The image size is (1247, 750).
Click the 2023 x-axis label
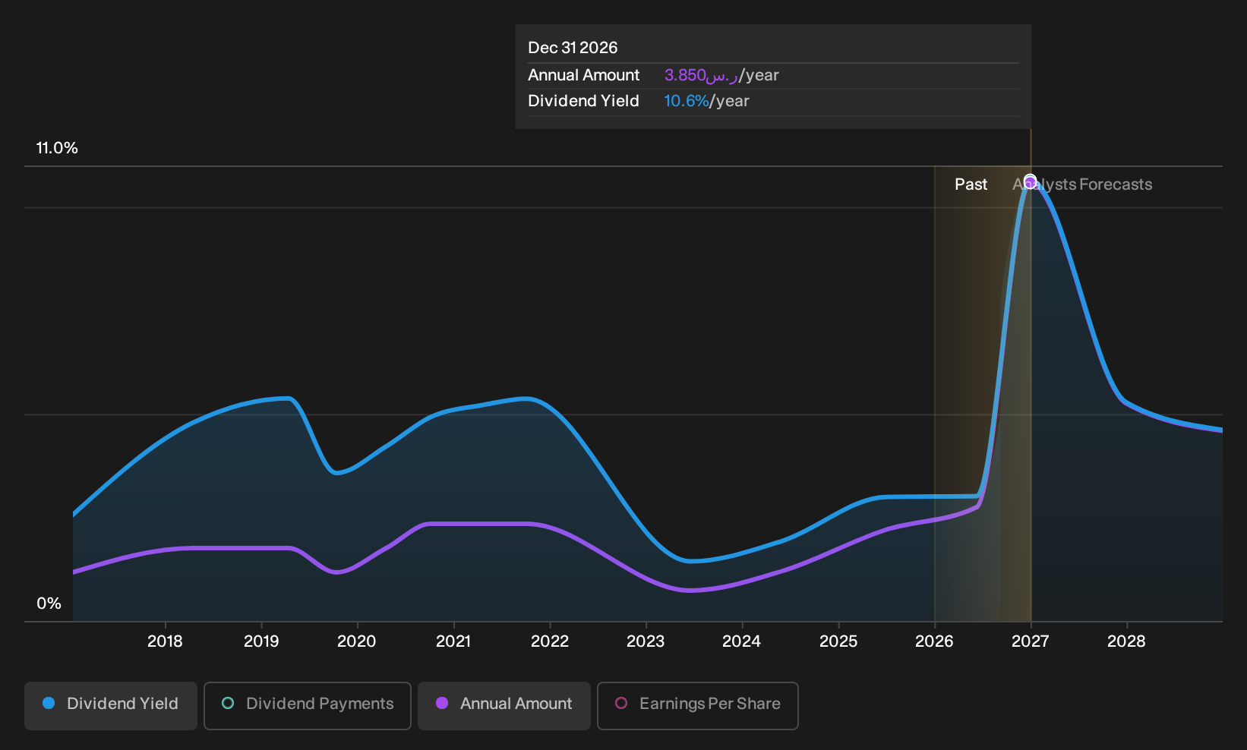click(x=646, y=641)
